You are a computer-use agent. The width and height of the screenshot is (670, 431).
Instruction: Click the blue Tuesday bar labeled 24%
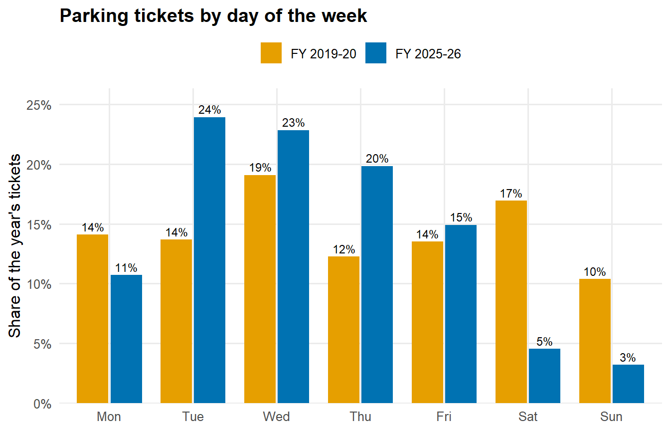209,260
